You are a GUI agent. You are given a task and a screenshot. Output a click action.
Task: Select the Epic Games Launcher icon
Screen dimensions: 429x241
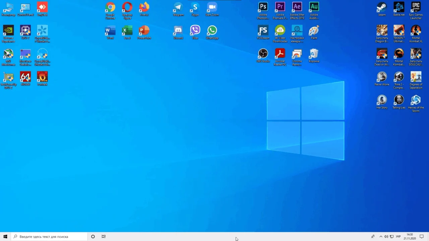416,11
